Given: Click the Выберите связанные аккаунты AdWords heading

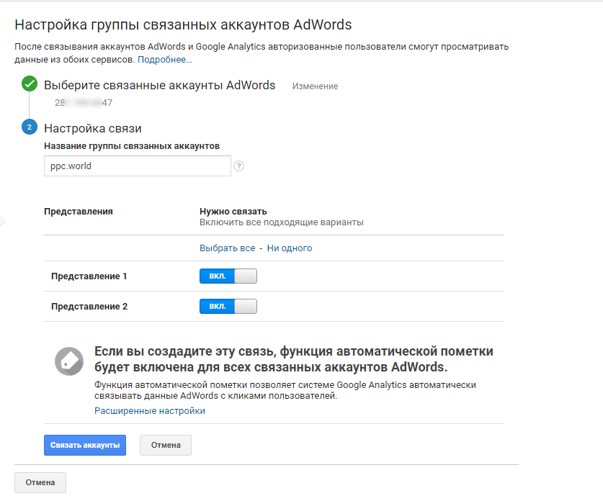Looking at the screenshot, I should click(x=160, y=85).
